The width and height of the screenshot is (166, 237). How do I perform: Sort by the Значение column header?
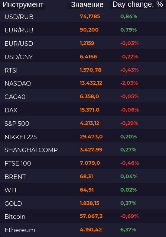(87, 5)
